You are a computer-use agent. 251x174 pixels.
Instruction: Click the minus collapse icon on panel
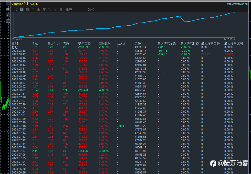tap(8, 3)
